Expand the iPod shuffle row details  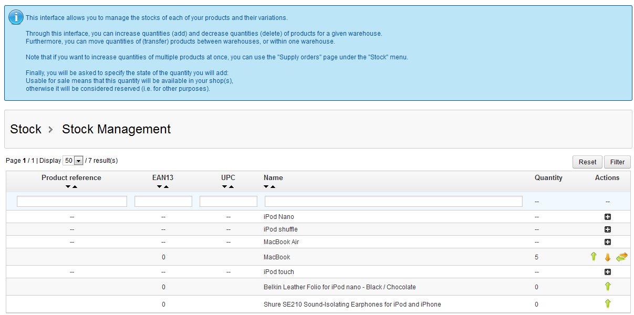(608, 229)
